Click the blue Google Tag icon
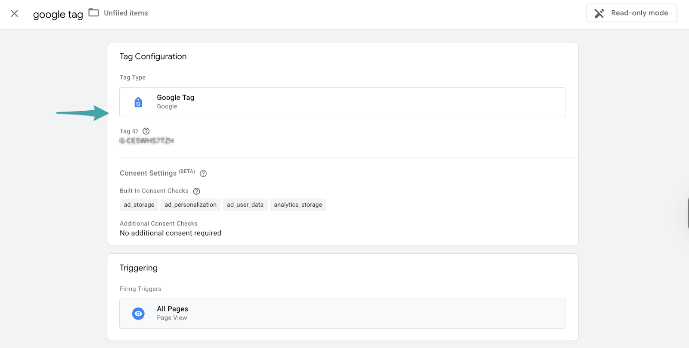The height and width of the screenshot is (348, 689). pos(138,102)
